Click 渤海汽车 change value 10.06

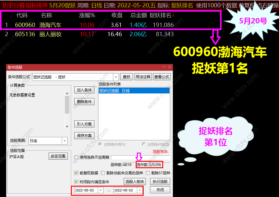(x=87, y=25)
